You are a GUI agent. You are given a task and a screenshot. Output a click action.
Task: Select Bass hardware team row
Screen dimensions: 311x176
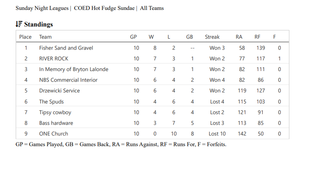click(x=56, y=123)
